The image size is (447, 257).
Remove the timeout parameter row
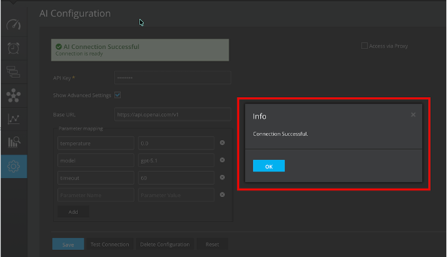tap(222, 177)
